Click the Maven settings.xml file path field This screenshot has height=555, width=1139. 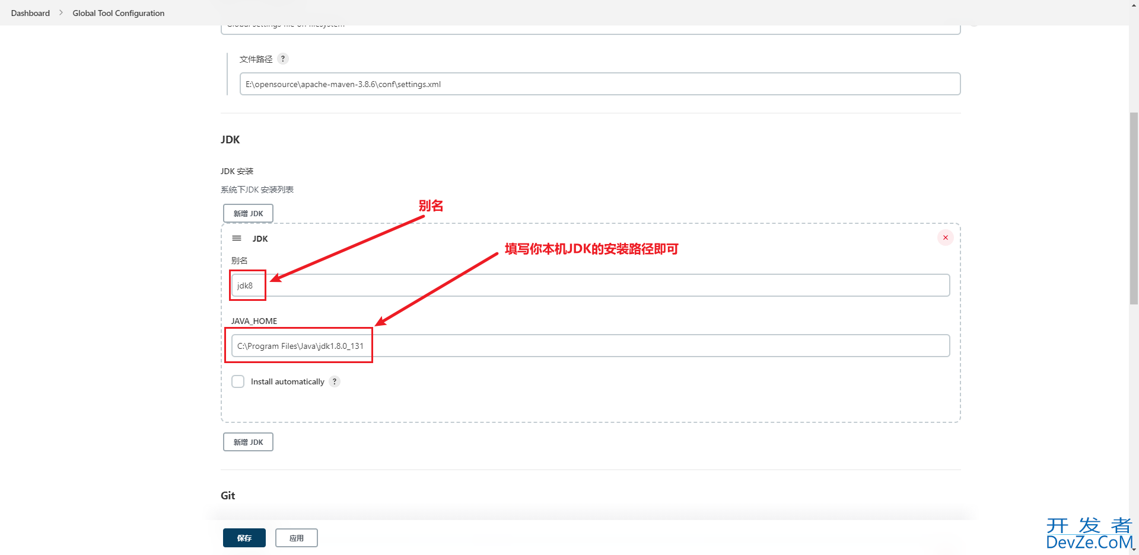click(x=600, y=84)
